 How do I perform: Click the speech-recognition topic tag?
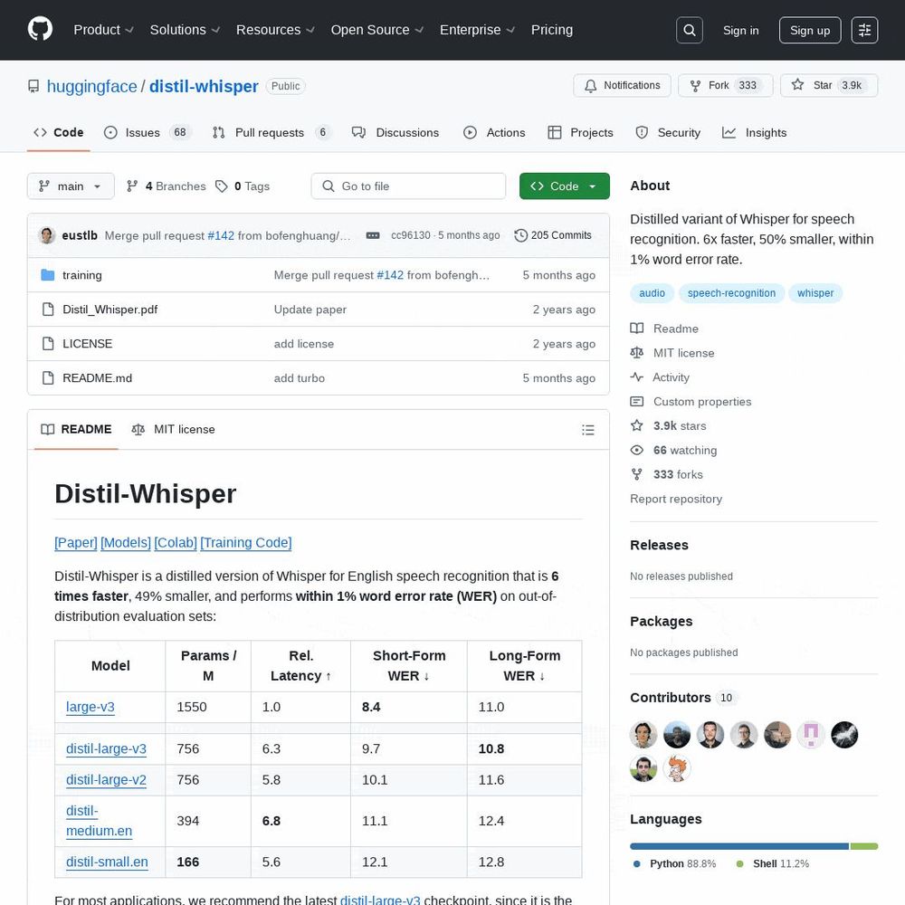731,293
